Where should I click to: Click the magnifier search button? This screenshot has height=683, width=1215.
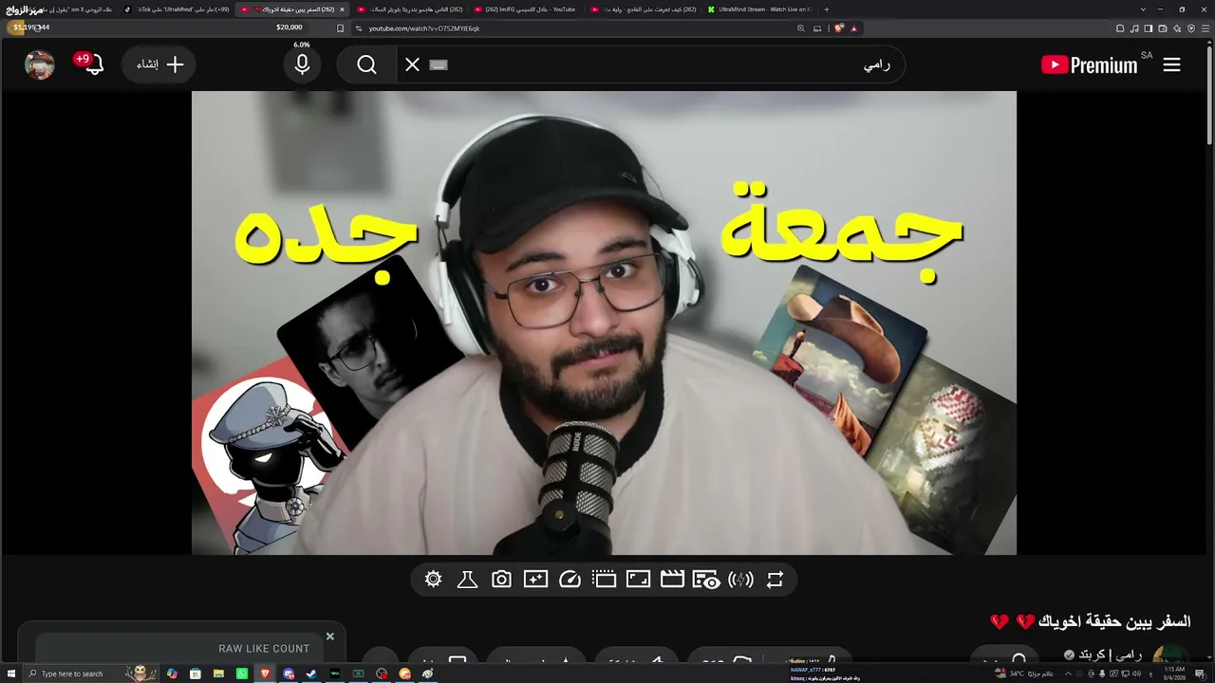pyautogui.click(x=367, y=65)
